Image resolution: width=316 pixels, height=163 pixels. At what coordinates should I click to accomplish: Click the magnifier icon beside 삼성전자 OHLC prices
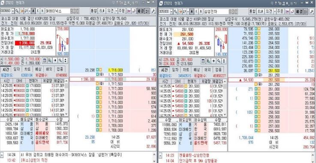[x=219, y=61]
